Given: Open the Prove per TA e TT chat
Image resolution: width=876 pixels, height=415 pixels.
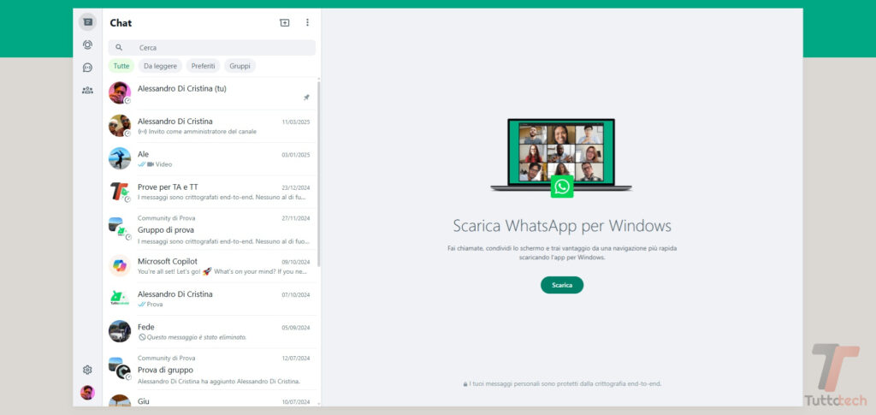Looking at the screenshot, I should (210, 193).
